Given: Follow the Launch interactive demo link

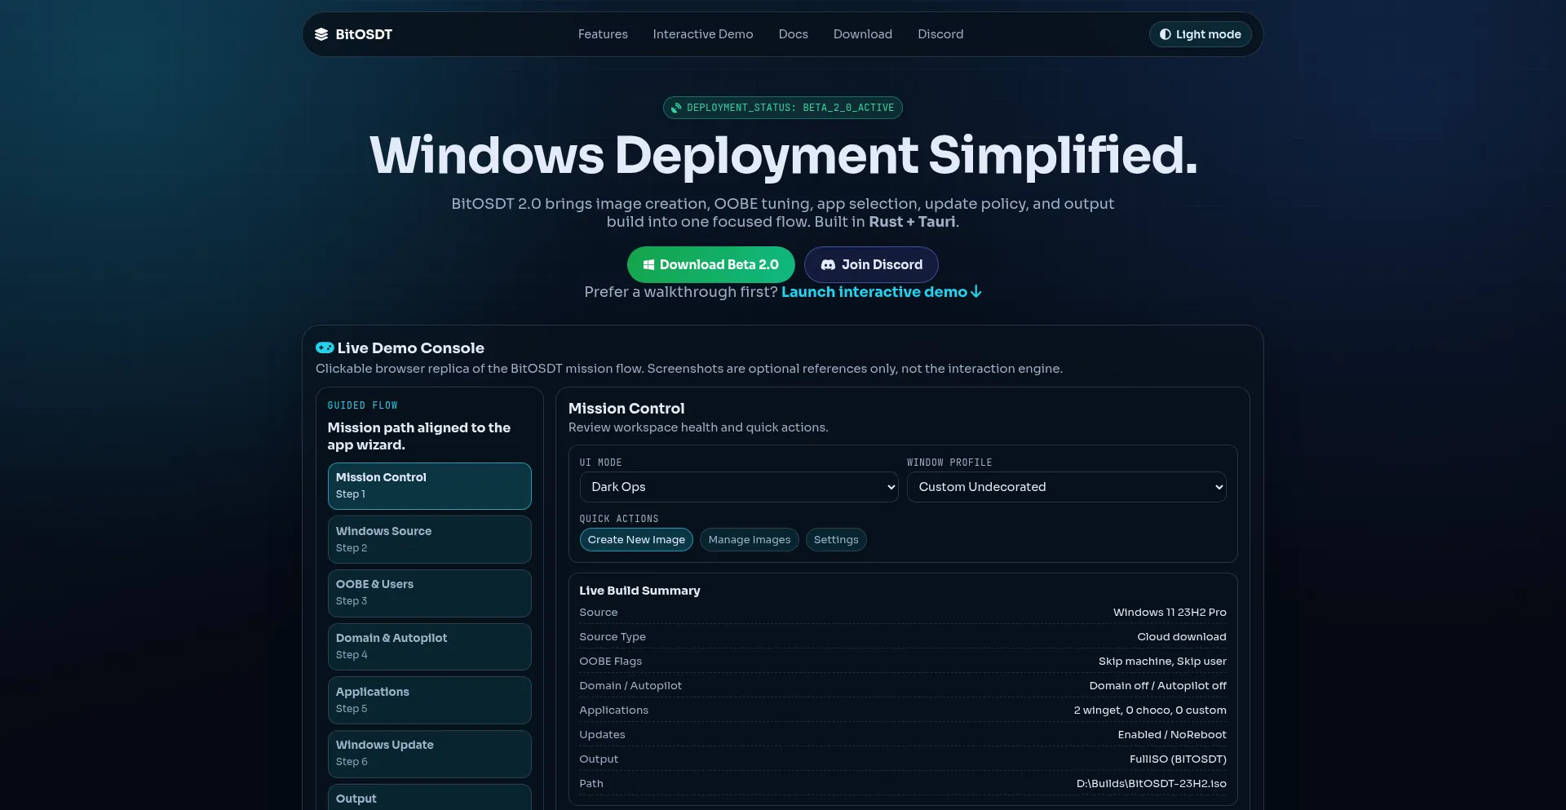Looking at the screenshot, I should pyautogui.click(x=882, y=292).
